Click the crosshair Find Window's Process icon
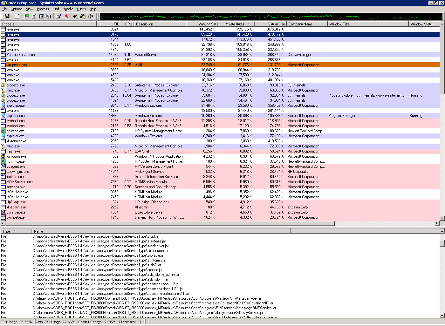Image resolution: width=445 pixels, height=326 pixels. point(91,16)
